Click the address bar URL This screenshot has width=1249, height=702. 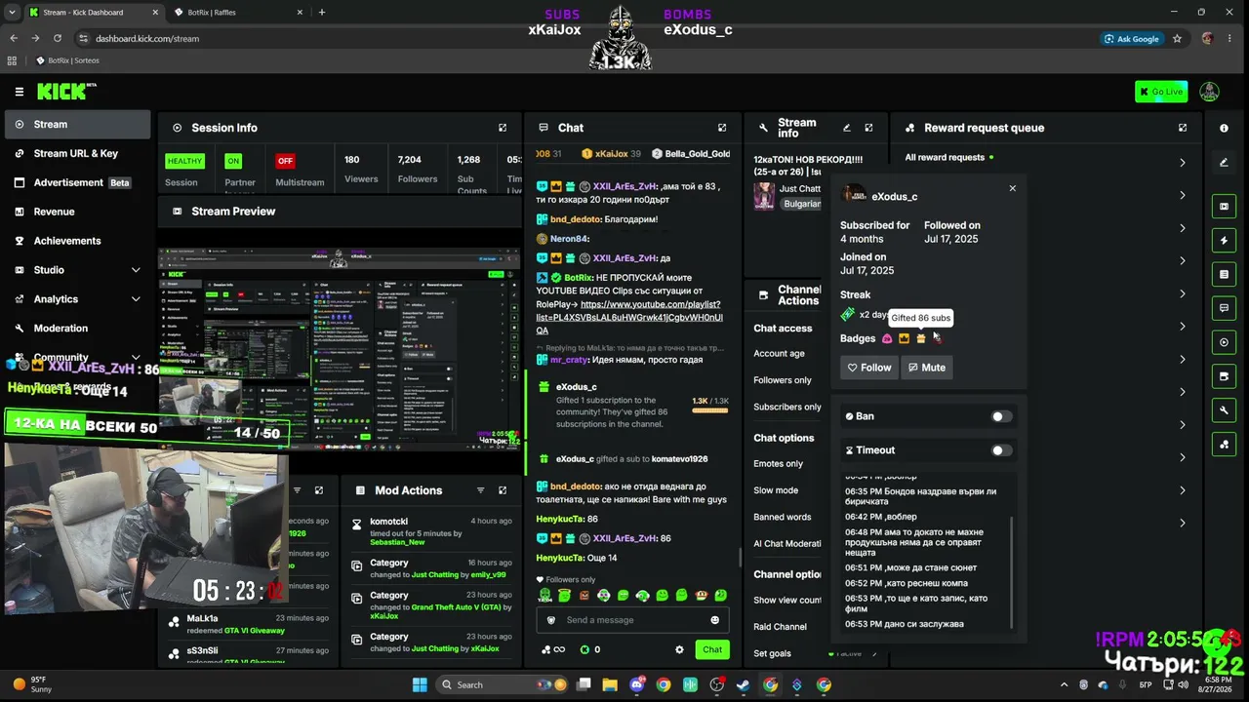tap(147, 38)
